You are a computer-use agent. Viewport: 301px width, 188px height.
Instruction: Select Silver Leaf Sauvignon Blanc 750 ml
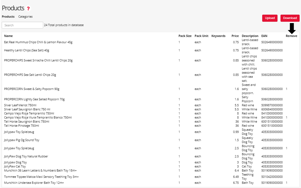pos(27,109)
